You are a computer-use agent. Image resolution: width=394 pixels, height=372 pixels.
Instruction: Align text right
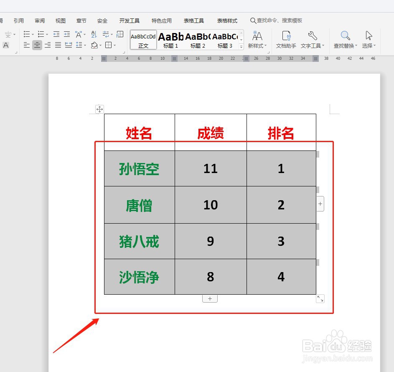pos(48,45)
